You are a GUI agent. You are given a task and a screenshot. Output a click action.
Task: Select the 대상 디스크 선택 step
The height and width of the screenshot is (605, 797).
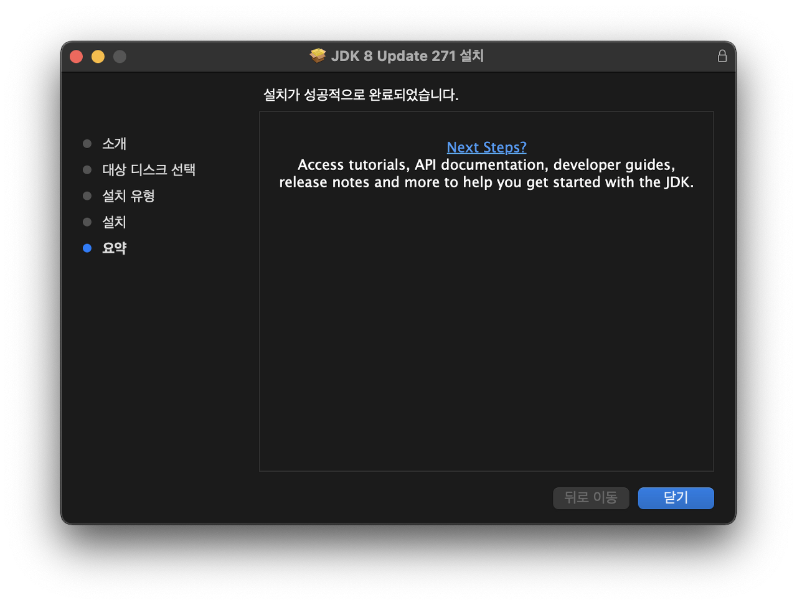click(x=149, y=170)
